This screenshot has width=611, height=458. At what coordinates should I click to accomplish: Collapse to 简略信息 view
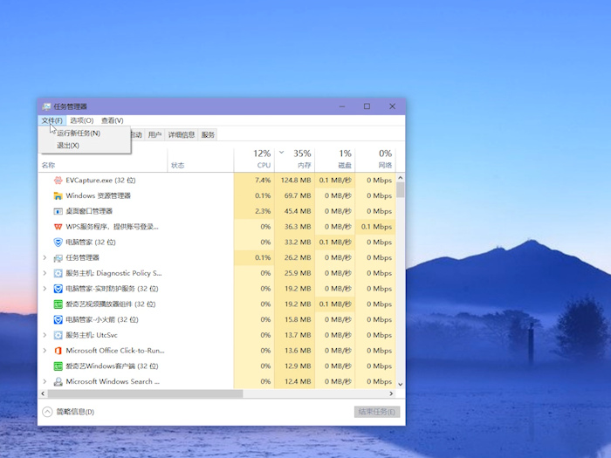pyautogui.click(x=68, y=412)
